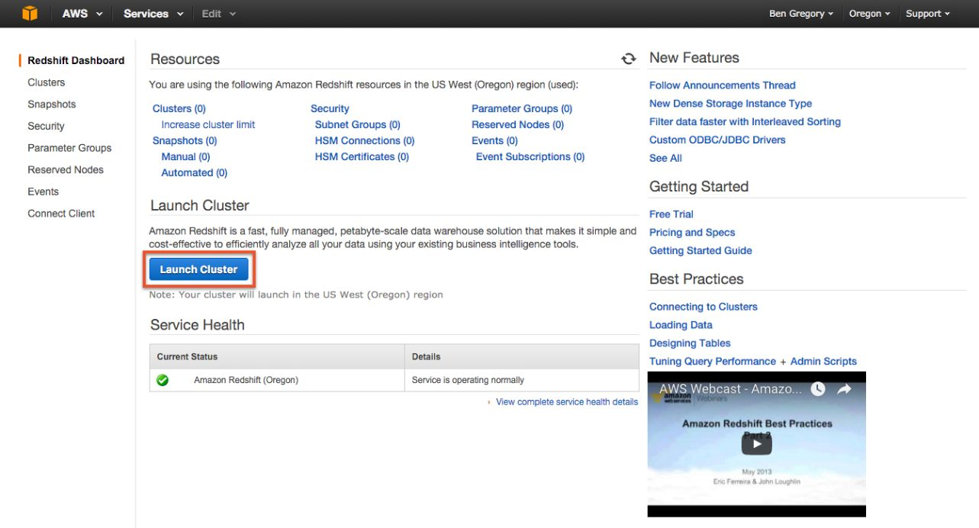This screenshot has height=528, width=979.
Task: Expand the Edit menu in the navigation bar
Action: (218, 14)
